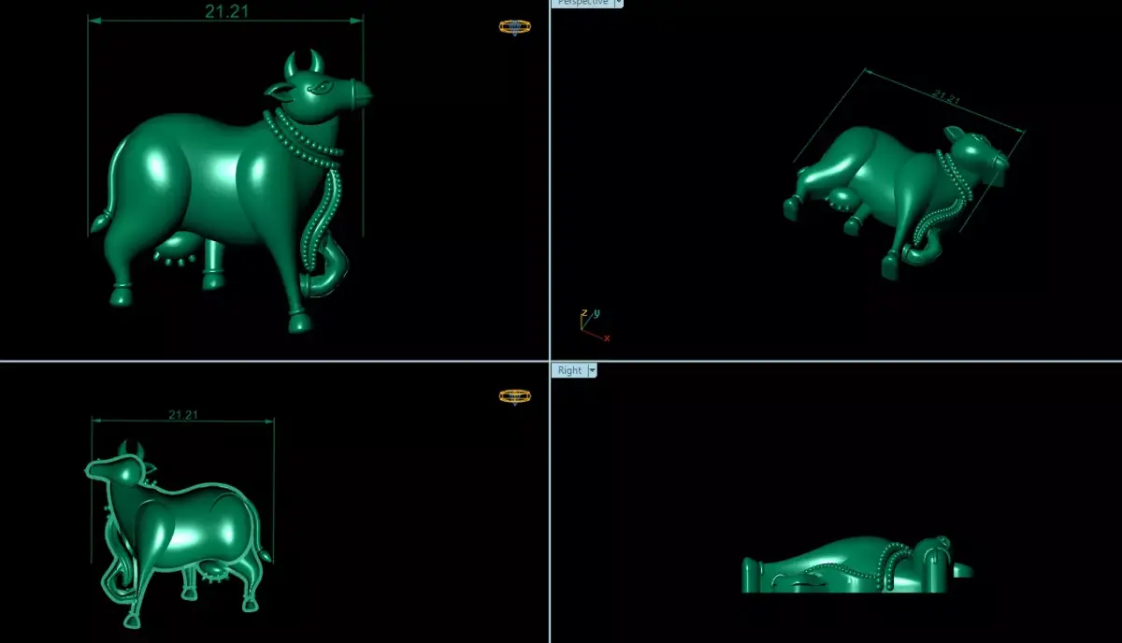The width and height of the screenshot is (1122, 643).
Task: Click the Y axis on the axis indicator
Action: [x=596, y=311]
